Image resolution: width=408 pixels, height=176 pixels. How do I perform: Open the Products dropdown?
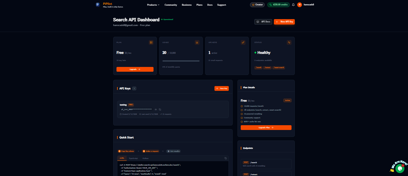pos(153,5)
